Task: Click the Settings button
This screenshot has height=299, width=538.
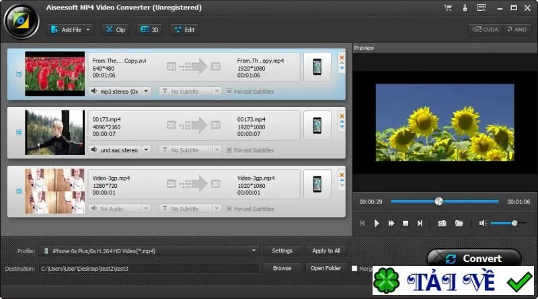Action: point(282,251)
